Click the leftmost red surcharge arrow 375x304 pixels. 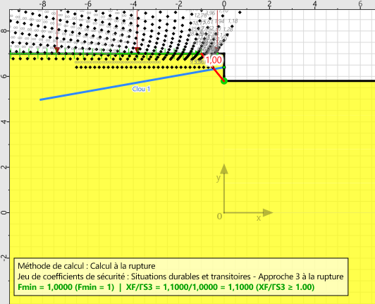[x=57, y=31]
